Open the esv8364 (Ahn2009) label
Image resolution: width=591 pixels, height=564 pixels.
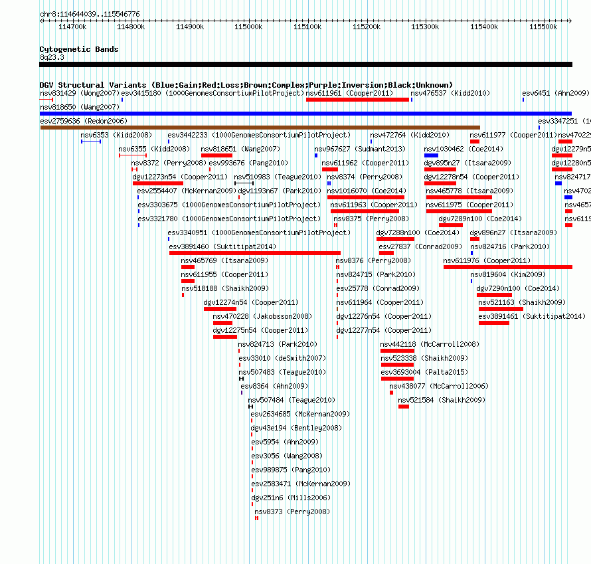[274, 386]
